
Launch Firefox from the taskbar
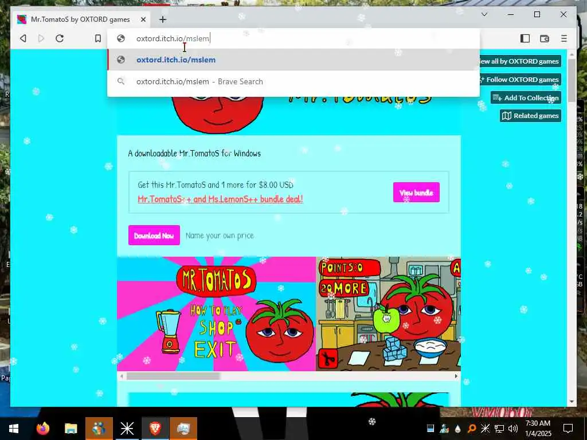tap(42, 429)
